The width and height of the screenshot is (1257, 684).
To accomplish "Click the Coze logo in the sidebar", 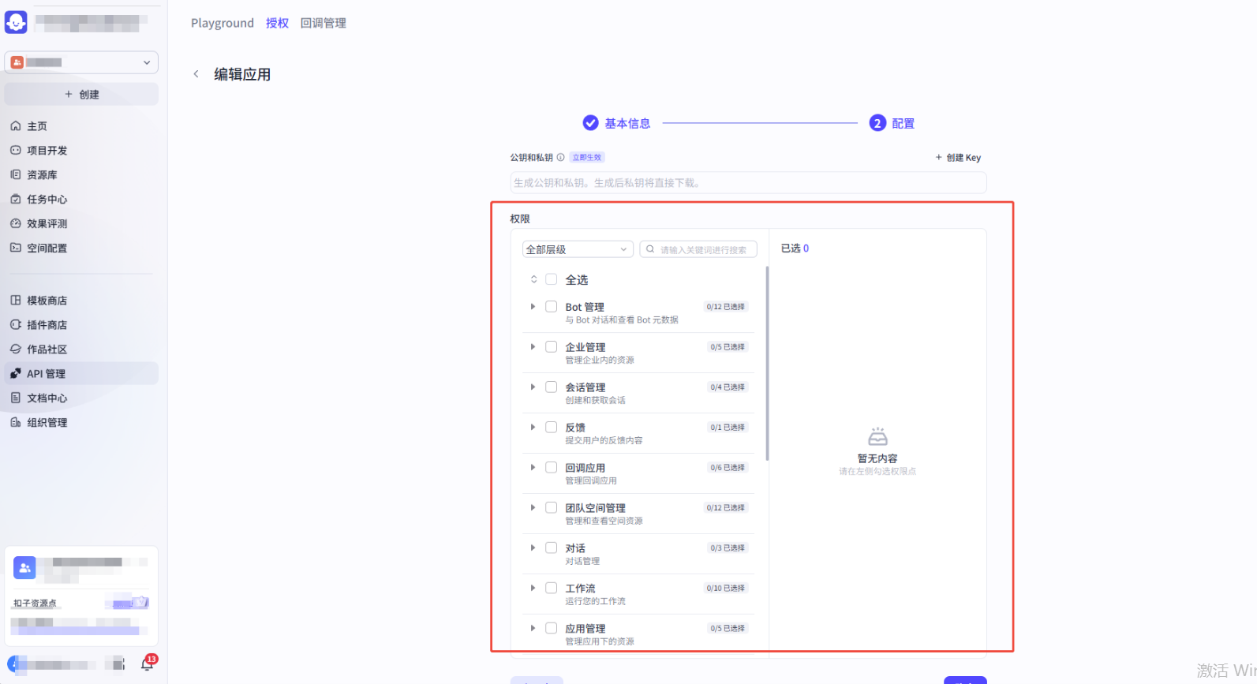I will (16, 22).
